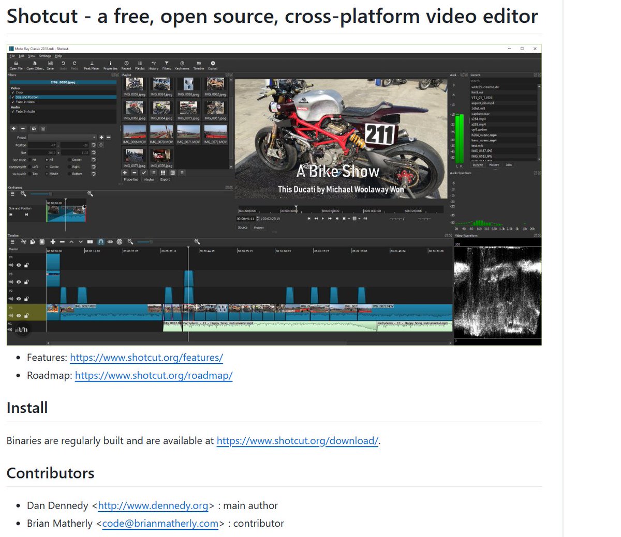Click the Export toolbar icon
Image resolution: width=621 pixels, height=537 pixels.
tap(213, 65)
